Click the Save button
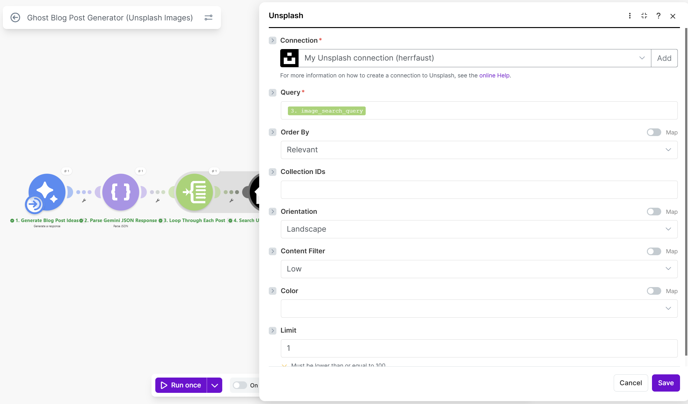This screenshot has width=688, height=404. pyautogui.click(x=666, y=383)
